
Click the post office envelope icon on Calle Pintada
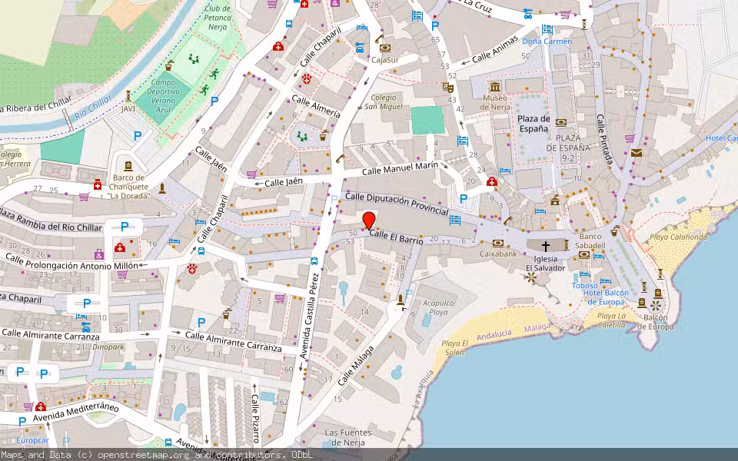637,154
